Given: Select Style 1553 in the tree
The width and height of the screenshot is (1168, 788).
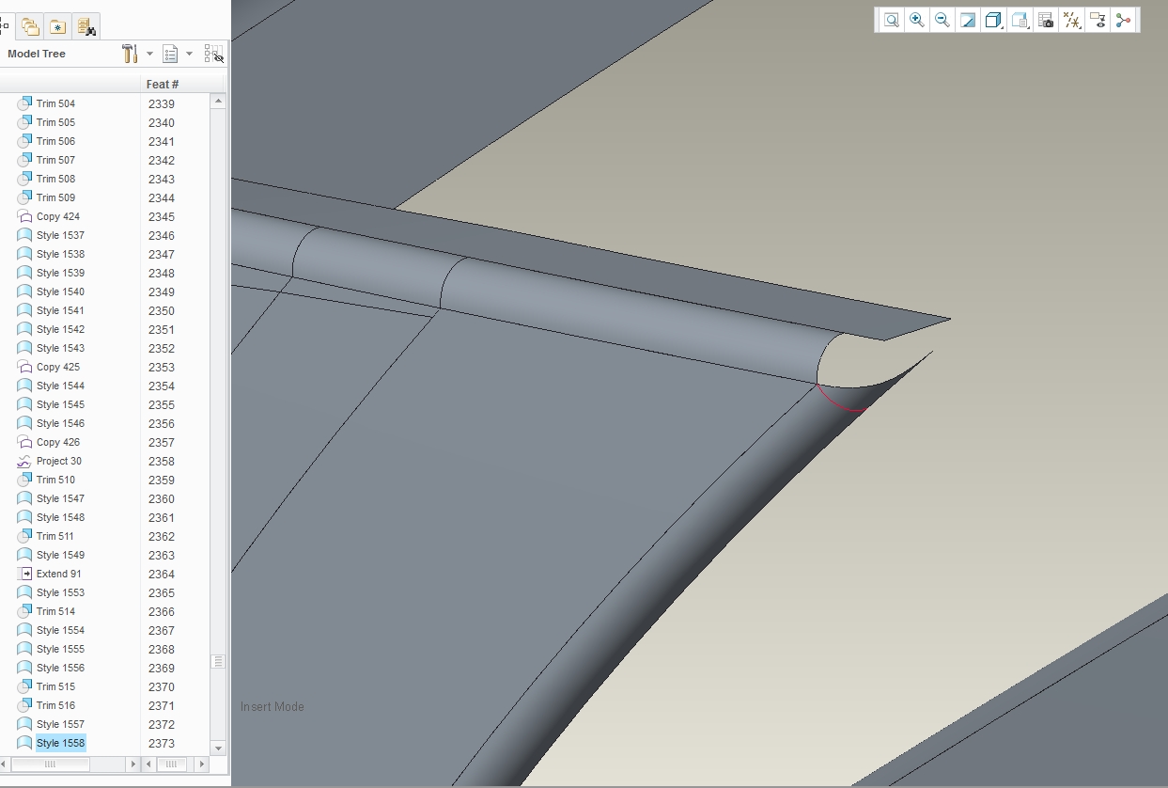Looking at the screenshot, I should click(60, 592).
